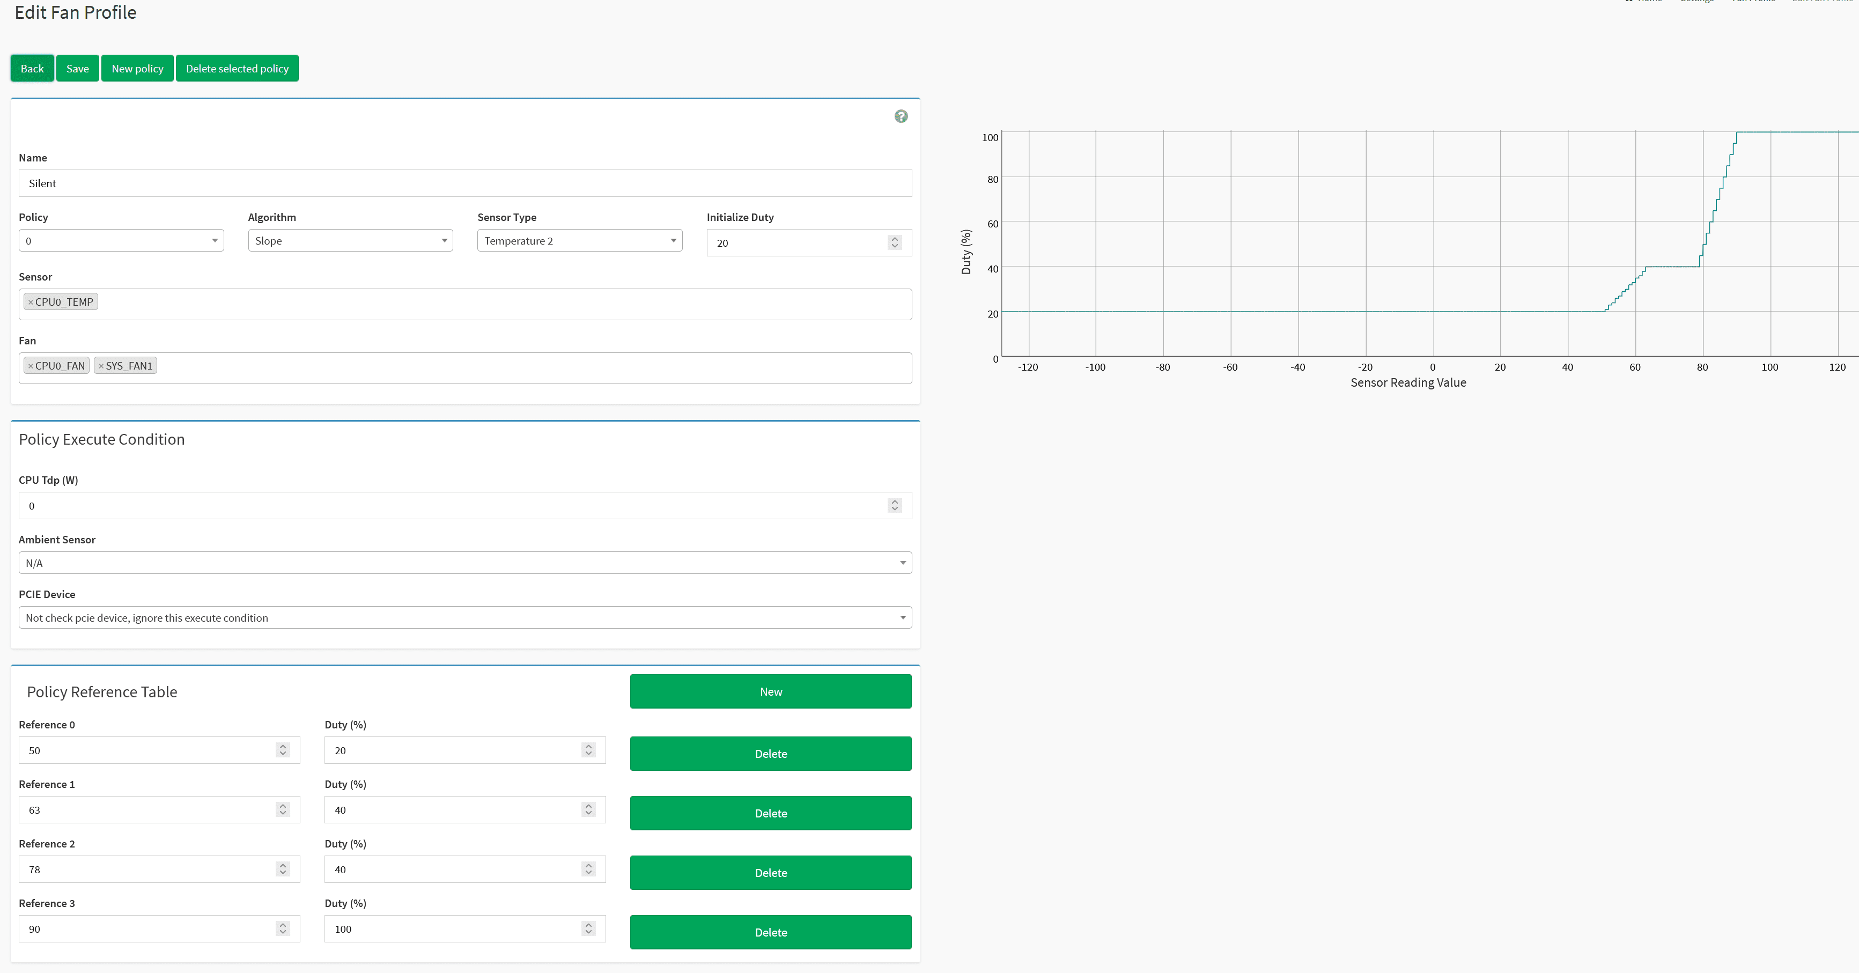Remove the CPU0_TEMP sensor tag
Screen dimensions: 1859x973
31,303
